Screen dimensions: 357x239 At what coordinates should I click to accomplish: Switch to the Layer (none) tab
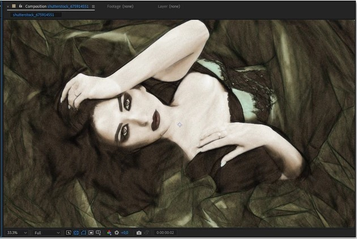pyautogui.click(x=168, y=6)
